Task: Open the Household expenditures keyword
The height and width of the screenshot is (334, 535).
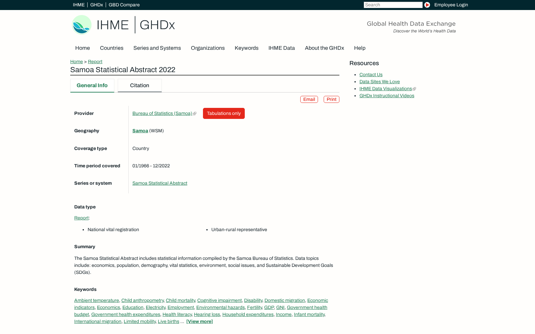Action: tap(248, 315)
